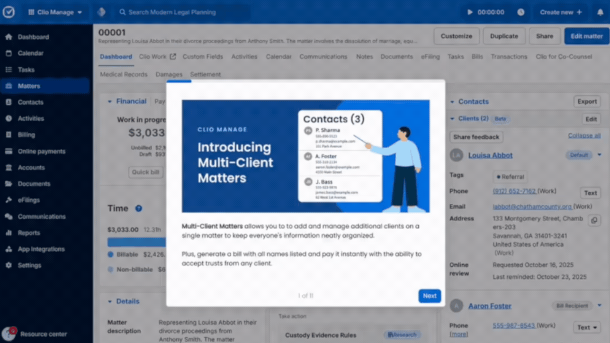
Task: Collapse the Financial section
Action: tap(110, 102)
